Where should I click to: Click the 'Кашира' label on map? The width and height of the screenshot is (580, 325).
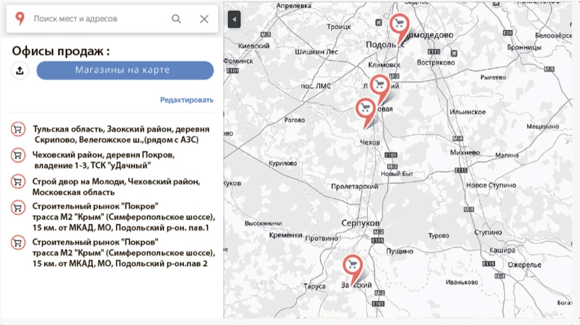(502, 250)
